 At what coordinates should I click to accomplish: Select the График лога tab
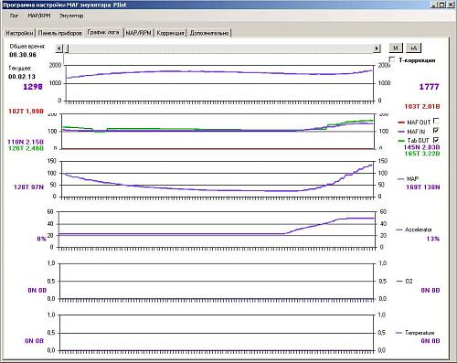[x=103, y=32]
